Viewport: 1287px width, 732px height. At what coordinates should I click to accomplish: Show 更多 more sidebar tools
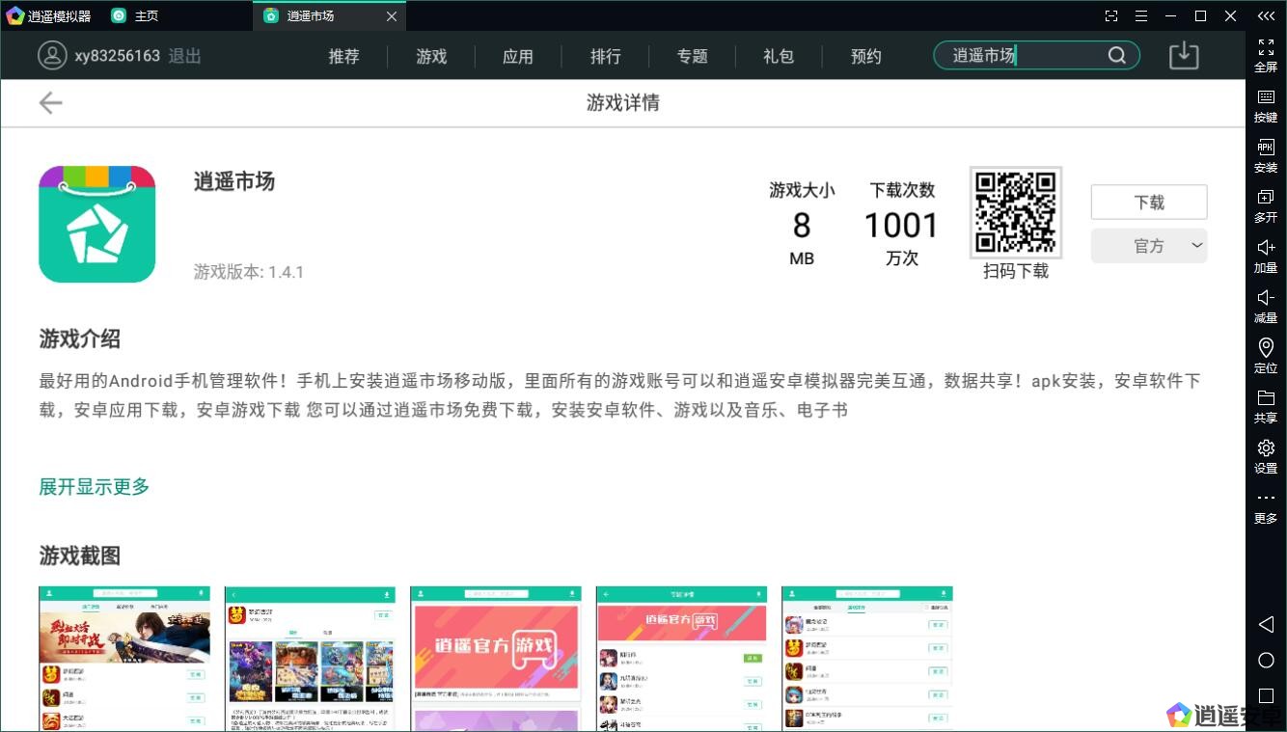click(x=1266, y=498)
